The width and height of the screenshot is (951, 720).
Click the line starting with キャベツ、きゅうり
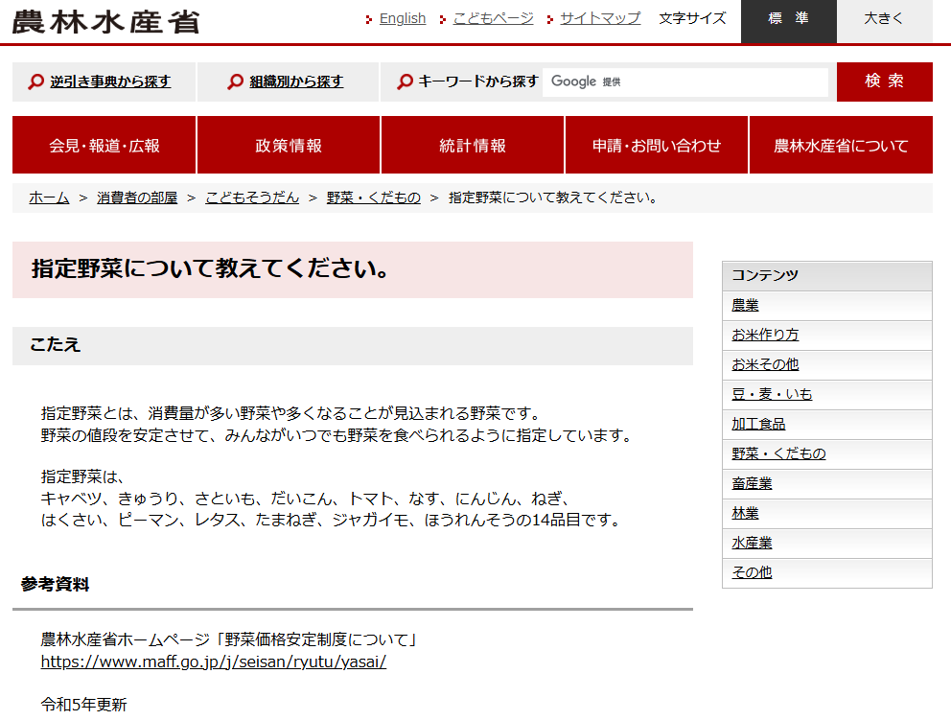click(x=306, y=499)
